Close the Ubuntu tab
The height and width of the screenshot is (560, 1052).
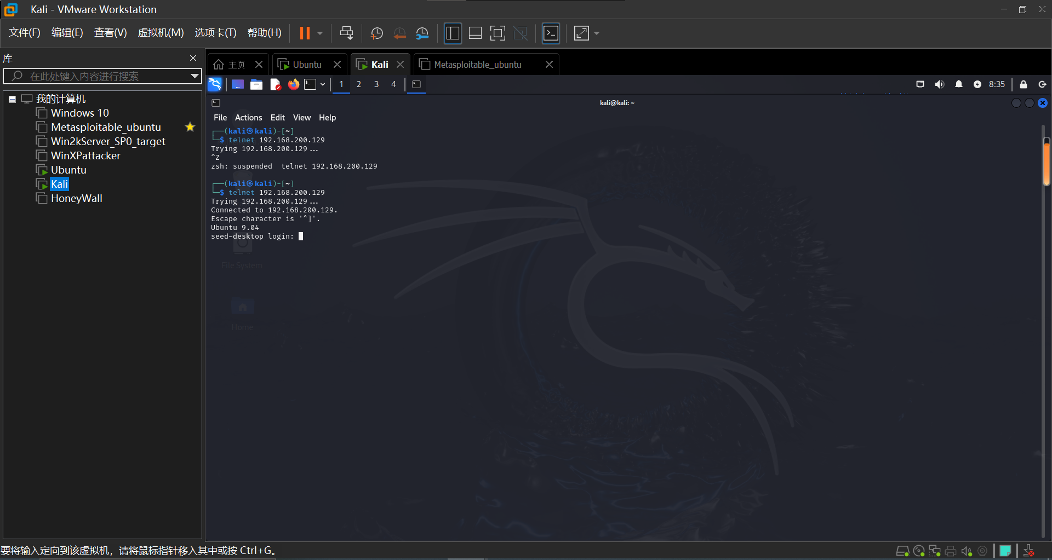[x=337, y=65]
